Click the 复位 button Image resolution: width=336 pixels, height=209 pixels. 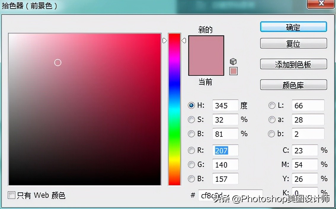293,43
